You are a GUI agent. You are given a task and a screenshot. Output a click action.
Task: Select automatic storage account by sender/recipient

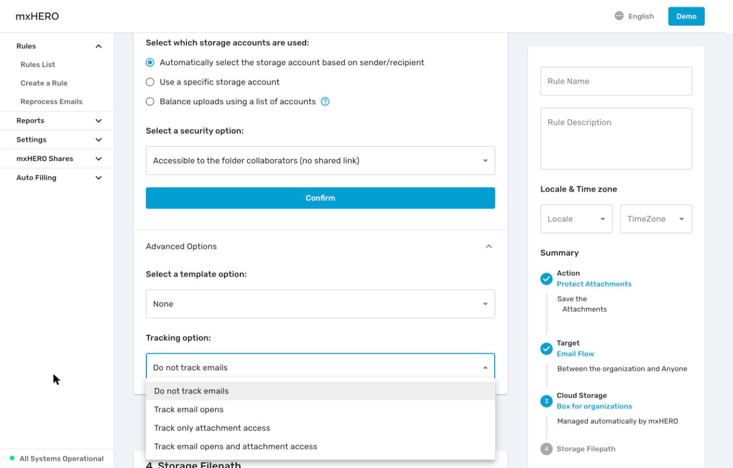[x=150, y=63]
